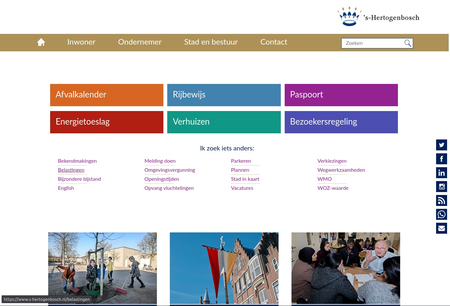Image resolution: width=450 pixels, height=306 pixels.
Task: Follow the Verkiezingen link
Action: [x=332, y=161]
